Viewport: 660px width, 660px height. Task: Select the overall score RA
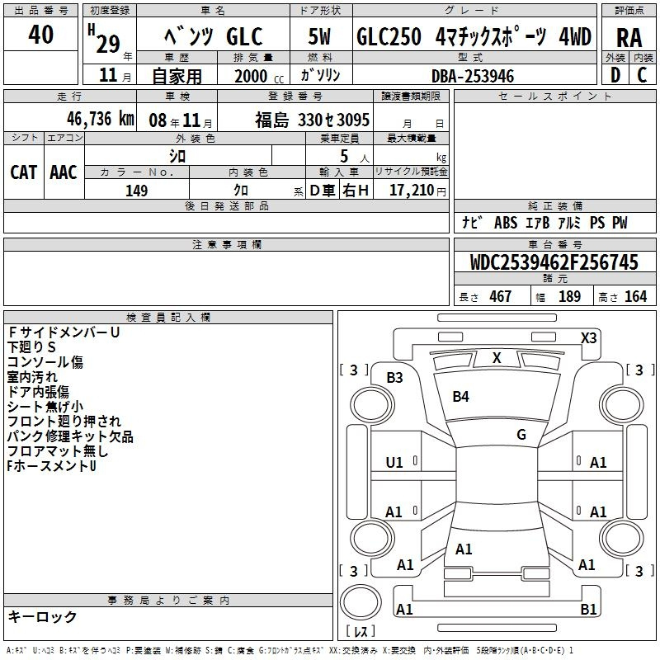click(x=629, y=38)
